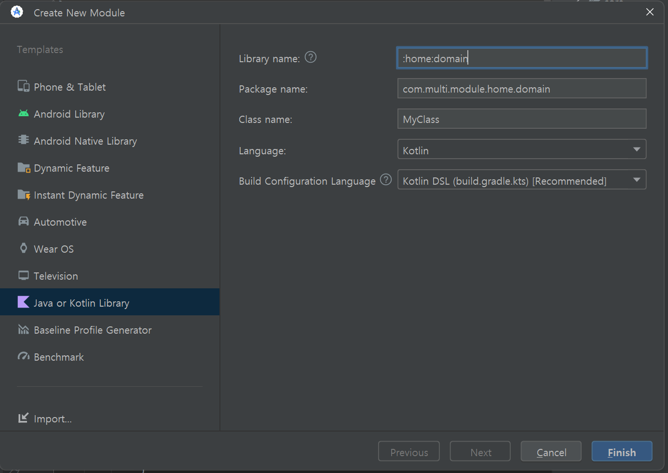Click the Class name: label
The width and height of the screenshot is (668, 473).
265,120
